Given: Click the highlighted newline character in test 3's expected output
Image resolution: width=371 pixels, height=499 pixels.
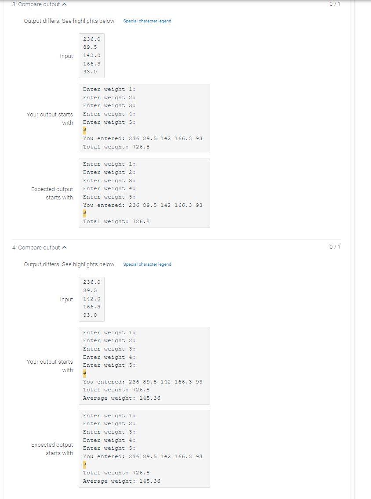Looking at the screenshot, I should (84, 213).
